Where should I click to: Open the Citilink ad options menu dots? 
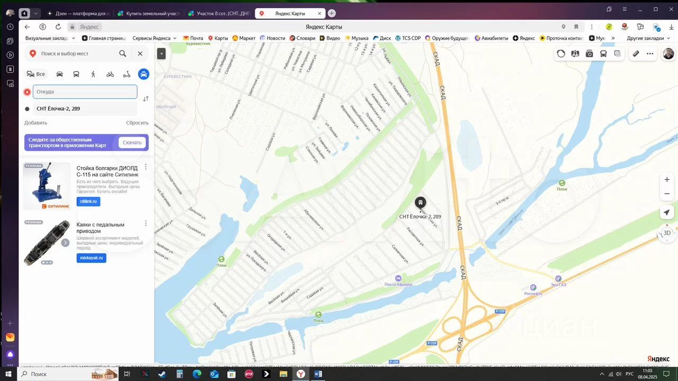tap(146, 167)
